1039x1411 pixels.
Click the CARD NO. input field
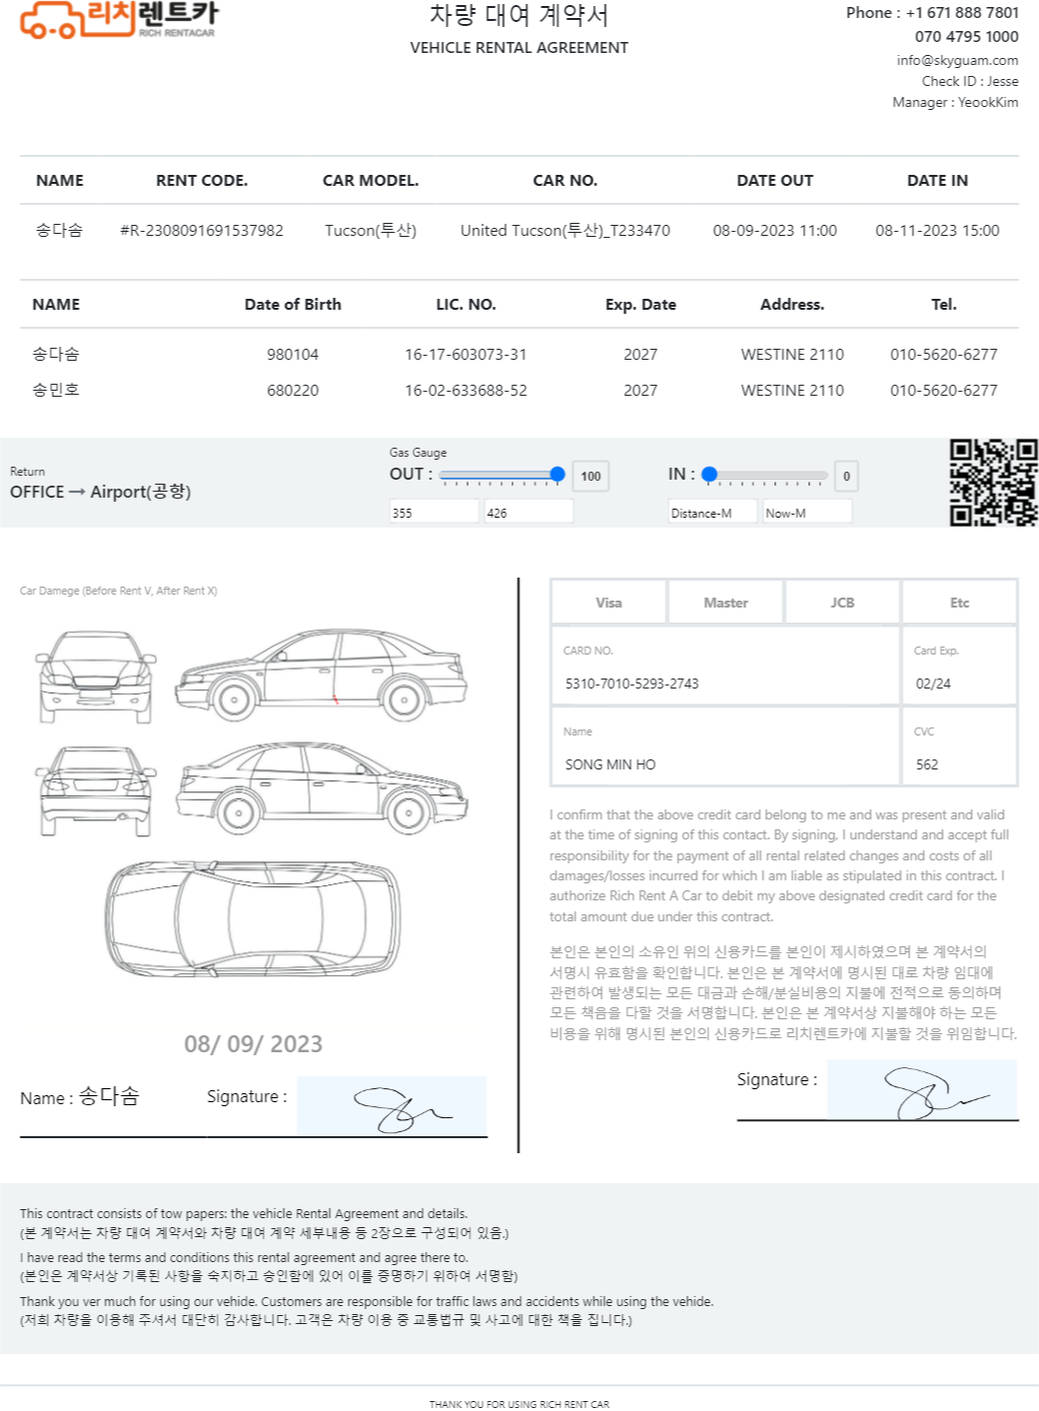(725, 684)
